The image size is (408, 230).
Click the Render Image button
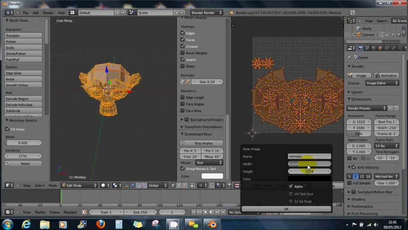[359, 76]
